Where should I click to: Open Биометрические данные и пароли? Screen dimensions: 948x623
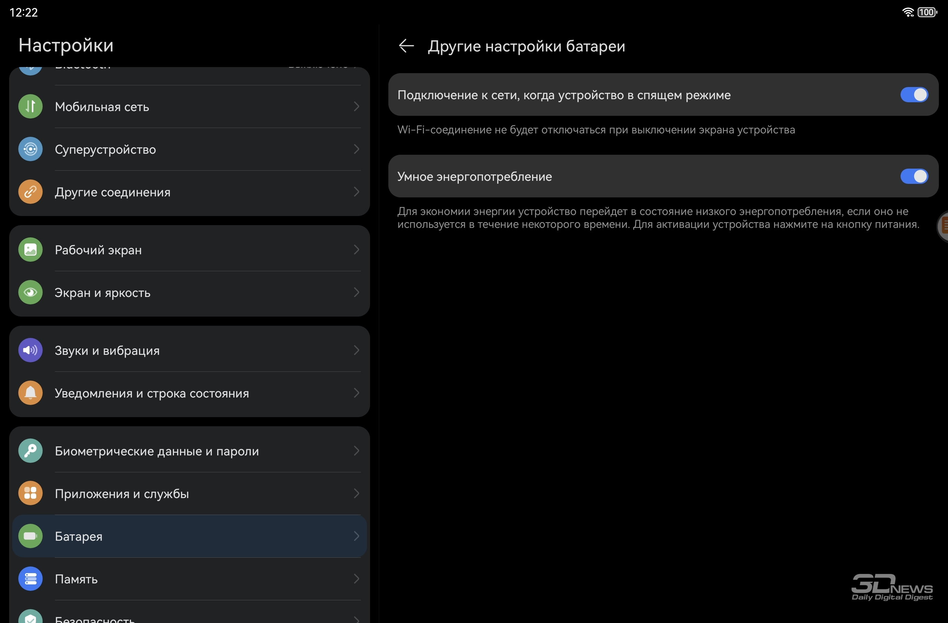(190, 451)
